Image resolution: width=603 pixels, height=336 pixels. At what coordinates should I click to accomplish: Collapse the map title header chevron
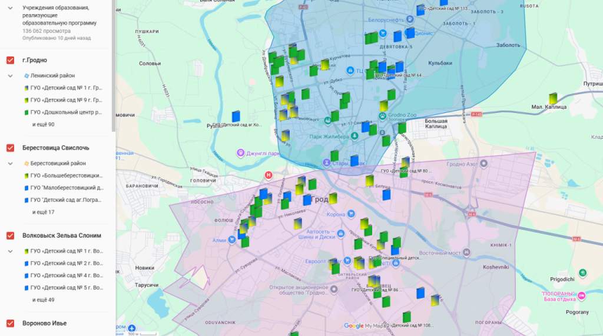tap(10, 8)
